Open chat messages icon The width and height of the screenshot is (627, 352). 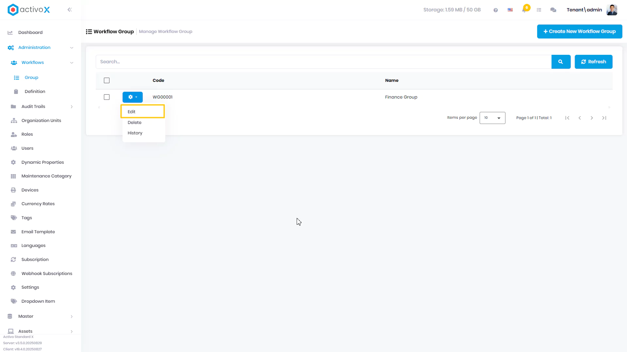coord(553,10)
